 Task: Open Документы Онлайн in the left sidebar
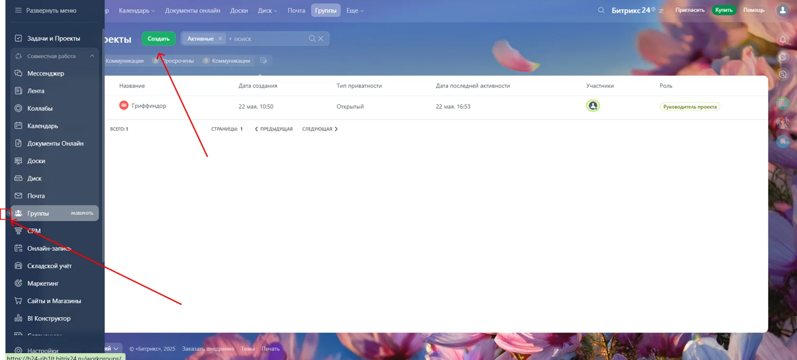pos(55,143)
